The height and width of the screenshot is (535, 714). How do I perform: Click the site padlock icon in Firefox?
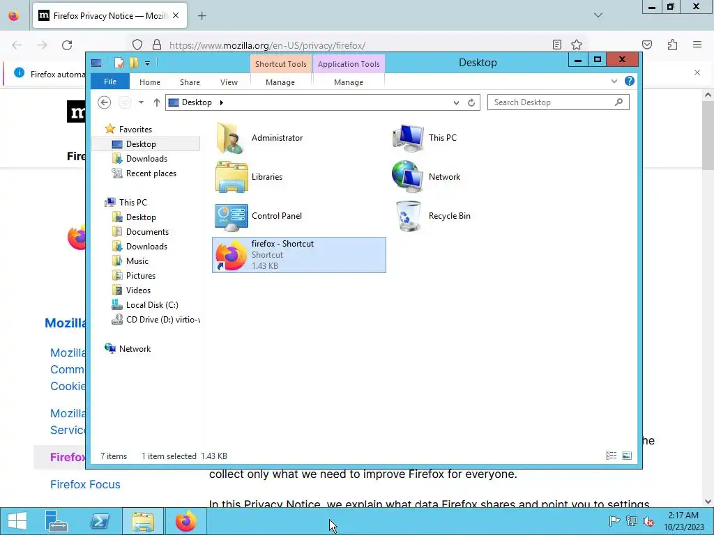coord(157,45)
